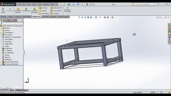The image size is (171, 96).
Task: Expand the Structural Member1 feature
Action: point(1,62)
